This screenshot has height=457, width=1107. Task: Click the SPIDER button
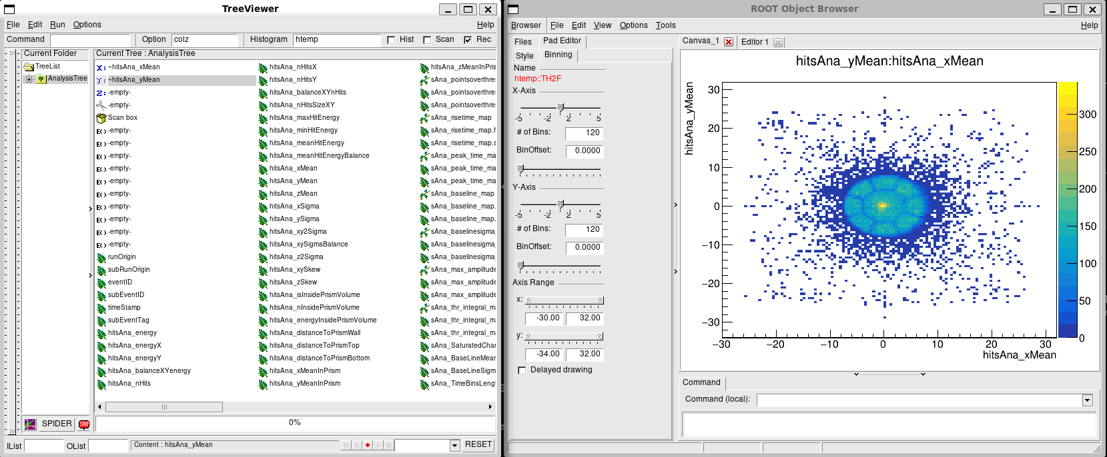pos(57,424)
